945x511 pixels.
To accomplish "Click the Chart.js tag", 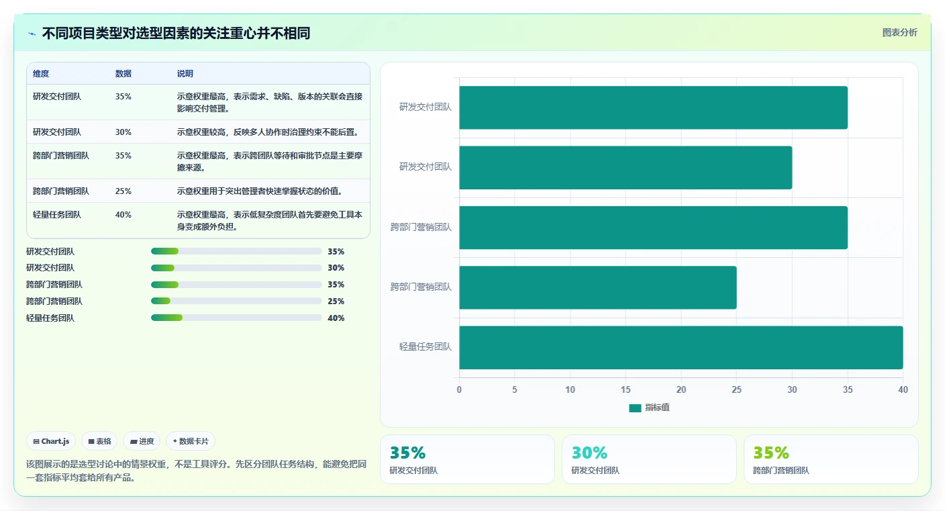I will (51, 441).
